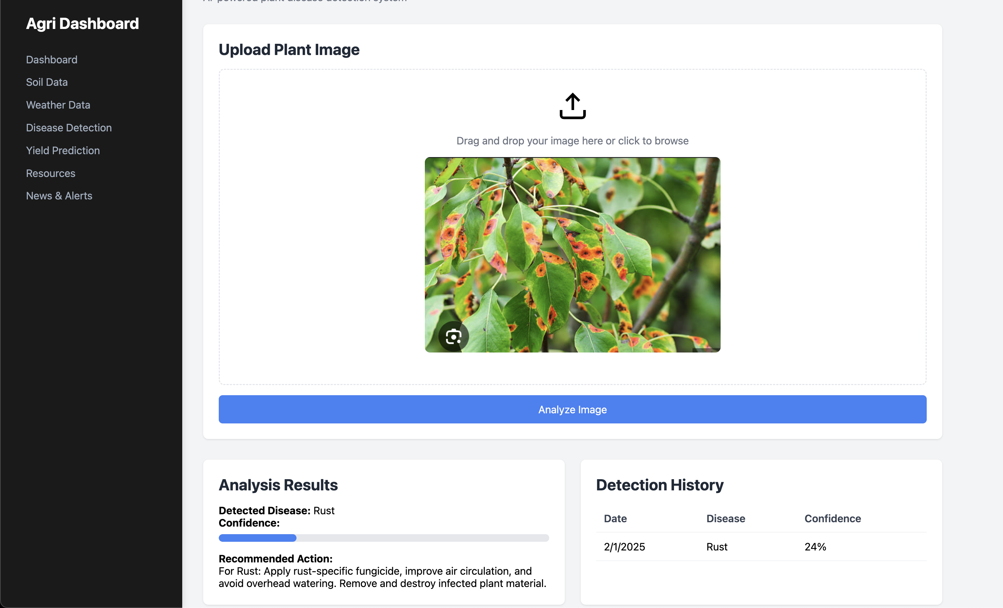Click the uploaded plant image thumbnail

point(572,255)
